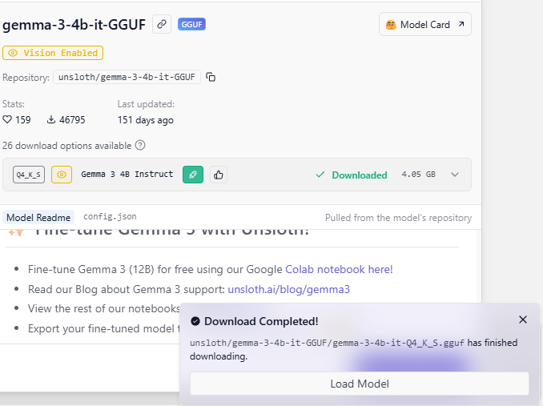Viewport: 543px width, 406px height.
Task: Click the downloads count 46795
Action: tap(66, 120)
